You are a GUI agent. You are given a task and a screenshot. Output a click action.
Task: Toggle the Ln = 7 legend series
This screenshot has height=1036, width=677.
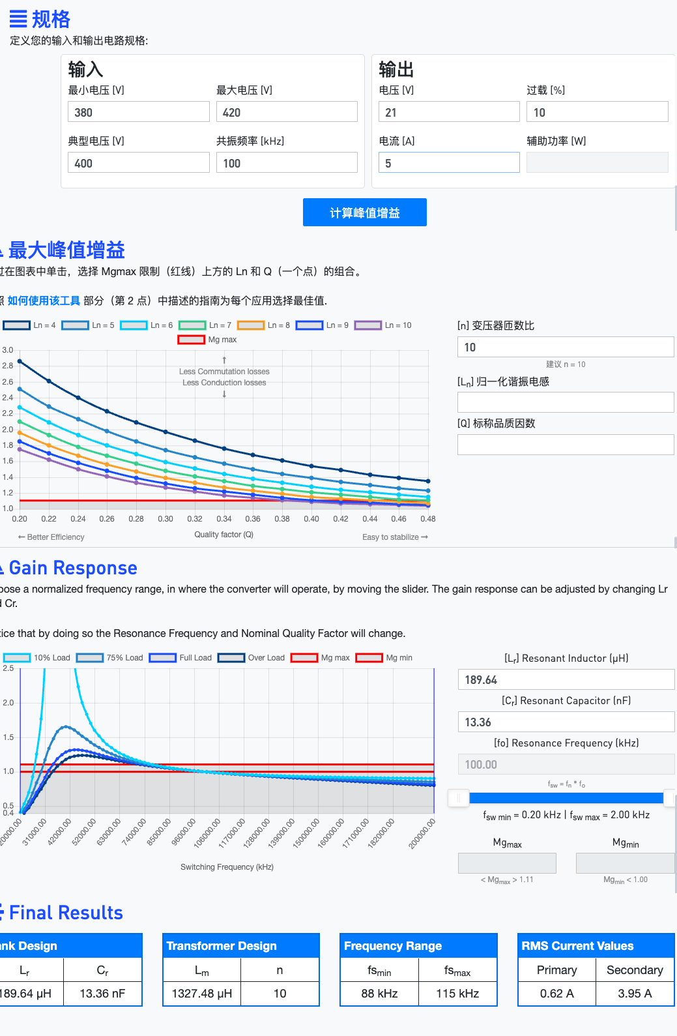192,325
